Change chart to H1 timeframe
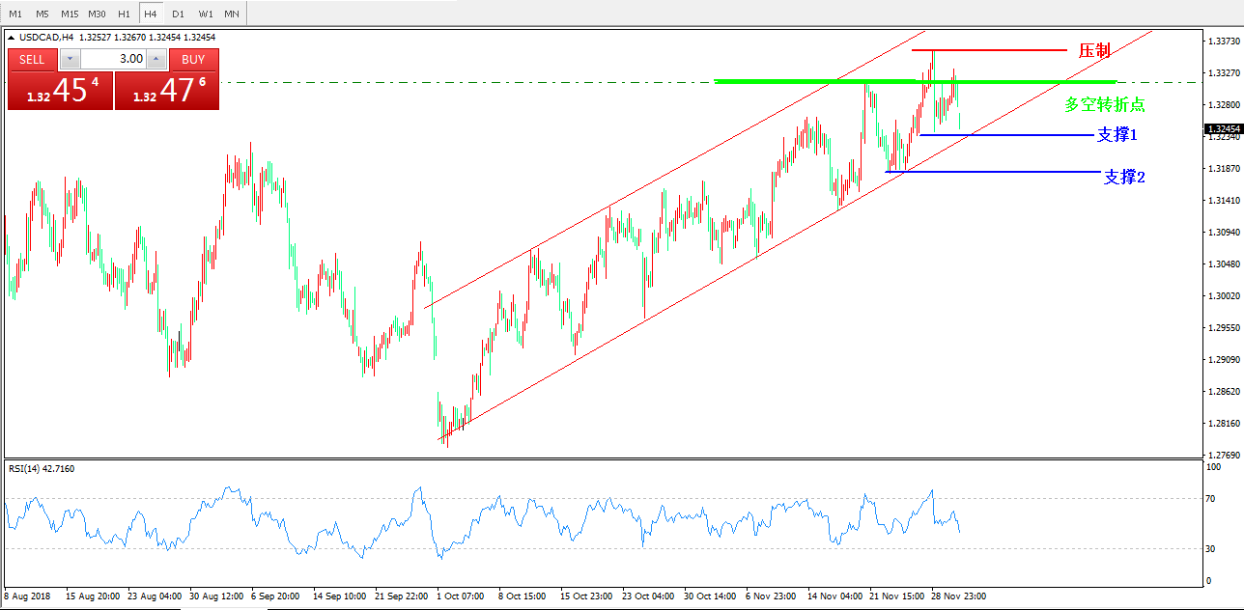This screenshot has width=1244, height=610. coord(124,14)
